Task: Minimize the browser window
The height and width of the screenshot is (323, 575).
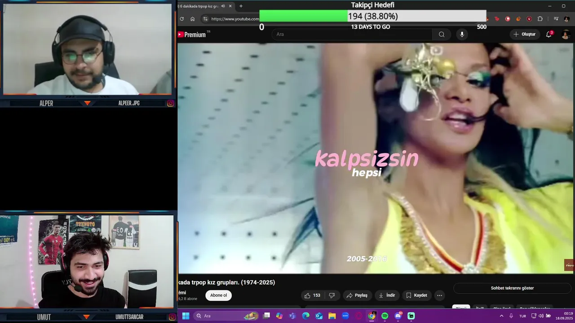Action: (x=550, y=6)
